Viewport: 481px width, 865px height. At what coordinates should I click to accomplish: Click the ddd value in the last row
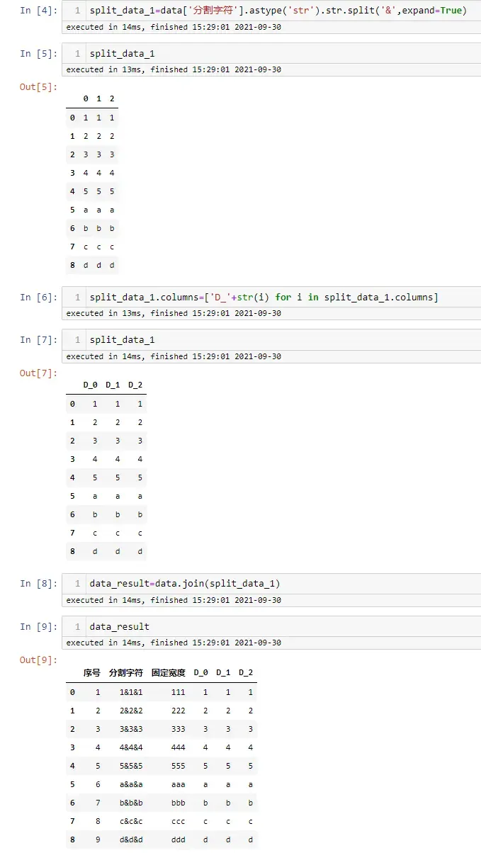point(178,840)
